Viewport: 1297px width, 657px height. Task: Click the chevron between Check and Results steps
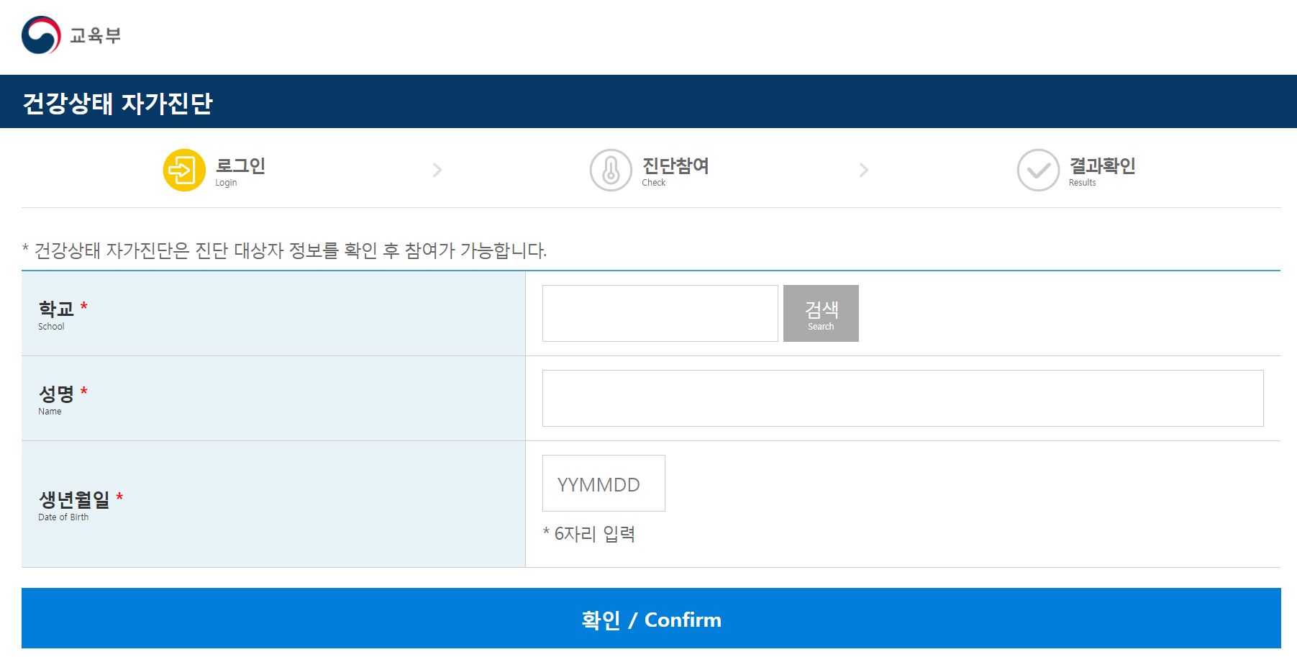(x=863, y=170)
